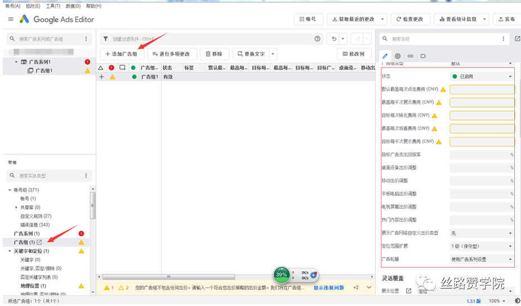
Task: Sort by the warning triangle column header
Action: point(101,67)
